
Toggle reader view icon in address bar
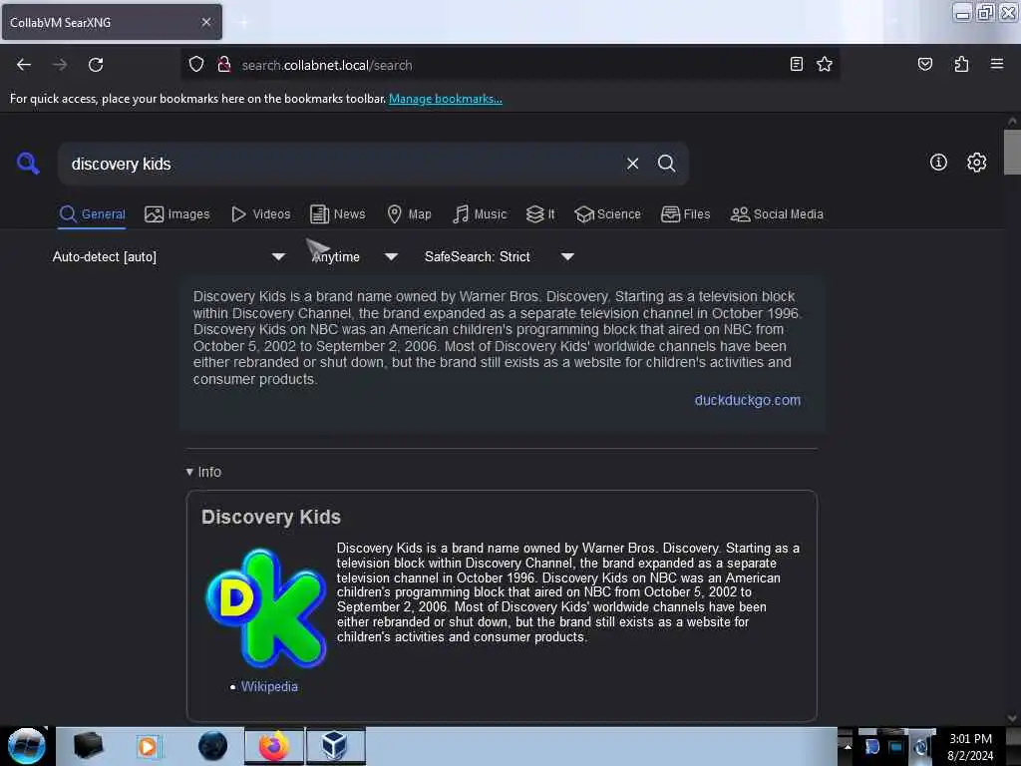[797, 64]
